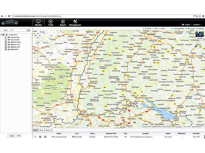Switch to the DTCs tab

41,130
